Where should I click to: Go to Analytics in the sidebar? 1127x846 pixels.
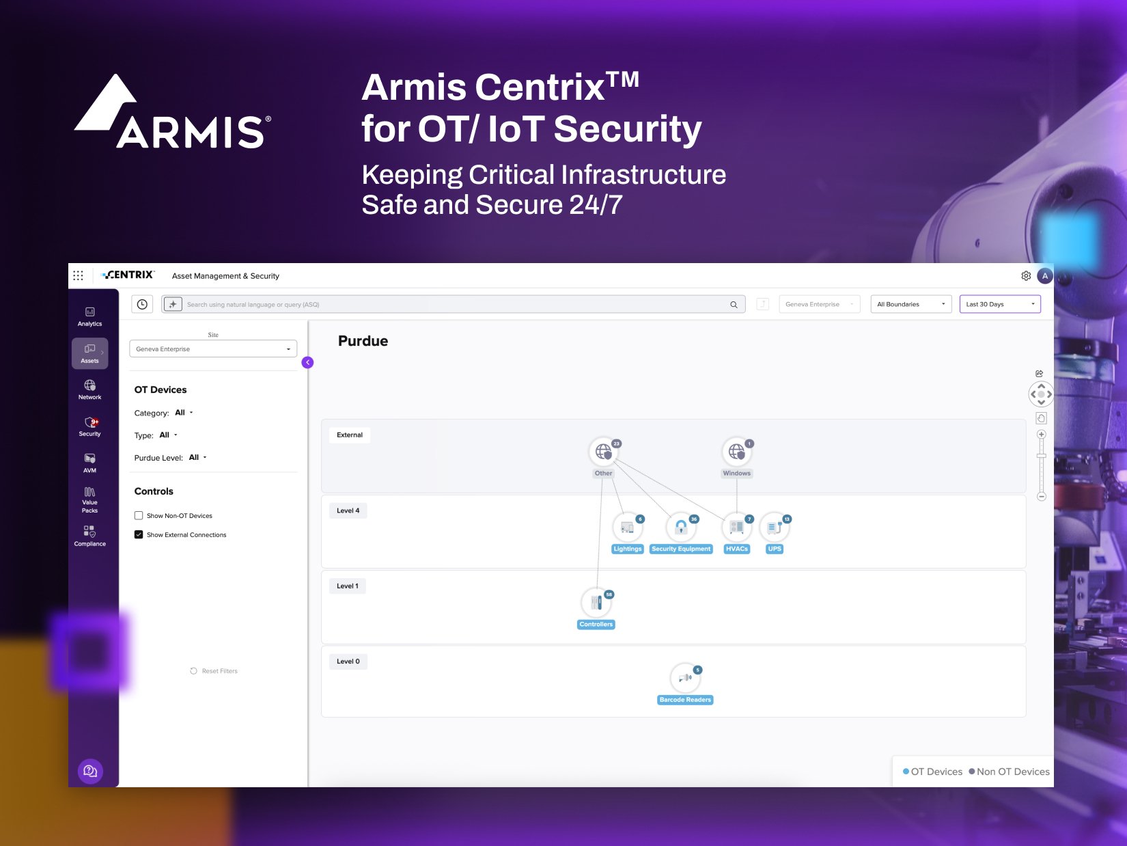click(89, 317)
